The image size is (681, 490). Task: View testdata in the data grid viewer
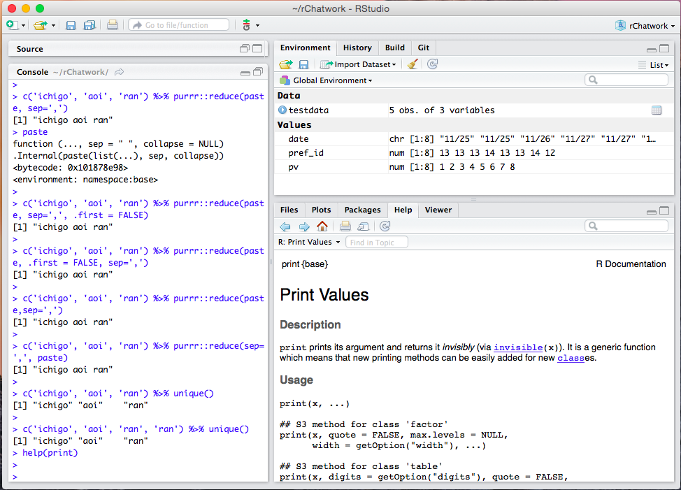click(657, 110)
